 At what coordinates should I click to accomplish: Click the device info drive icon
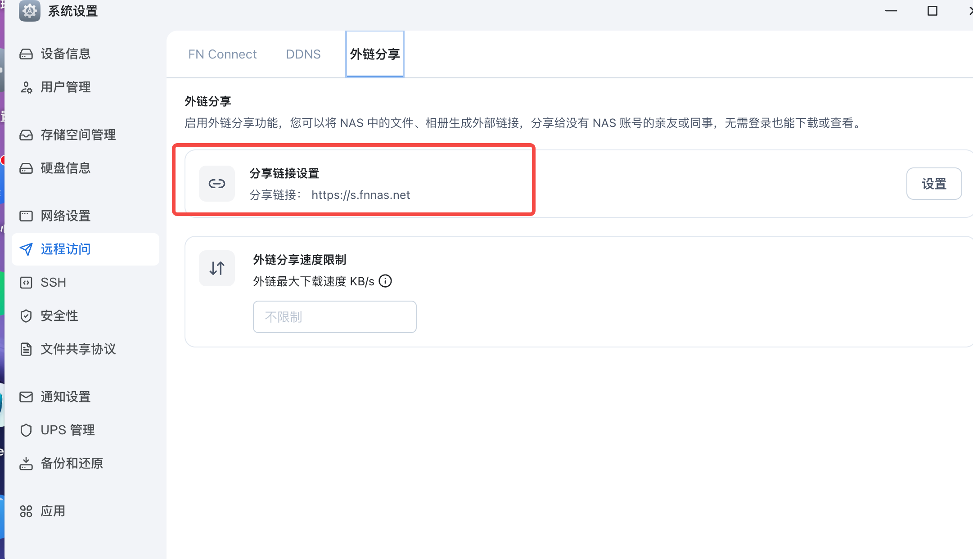tap(26, 54)
